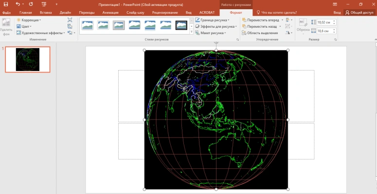Edit the height field 18,02 см
This screenshot has width=377, height=194.
pos(324,22)
